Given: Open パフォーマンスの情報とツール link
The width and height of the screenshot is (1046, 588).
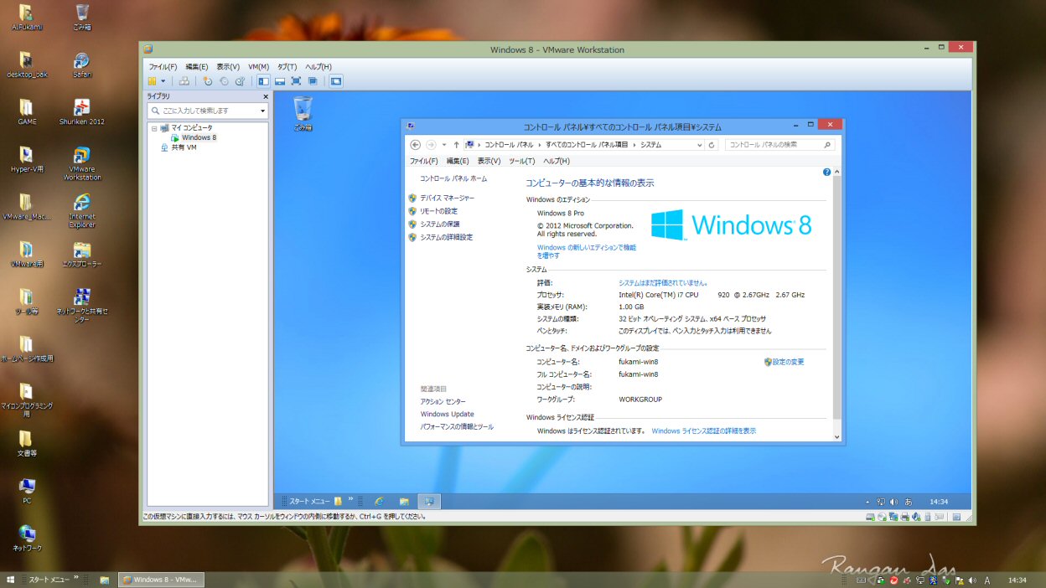Looking at the screenshot, I should (458, 426).
